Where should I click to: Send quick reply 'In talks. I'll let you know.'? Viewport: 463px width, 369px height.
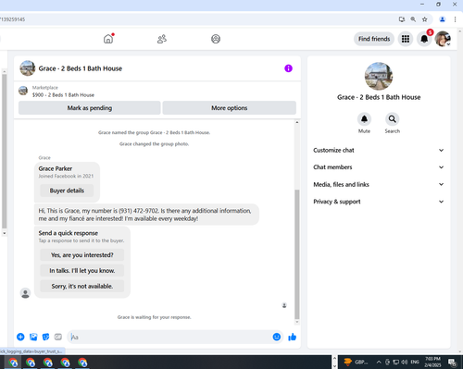(82, 270)
